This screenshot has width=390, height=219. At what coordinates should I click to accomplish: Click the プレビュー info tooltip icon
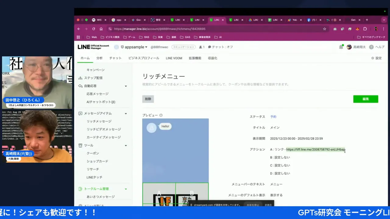coord(161,115)
